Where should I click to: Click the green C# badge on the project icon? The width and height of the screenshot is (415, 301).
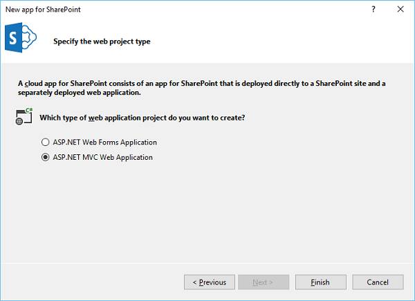(29, 111)
